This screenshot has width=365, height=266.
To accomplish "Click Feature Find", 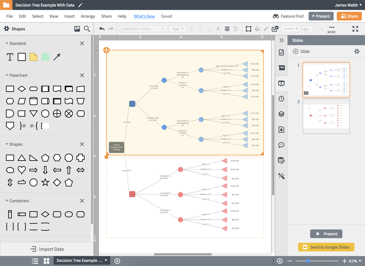I will coord(288,16).
